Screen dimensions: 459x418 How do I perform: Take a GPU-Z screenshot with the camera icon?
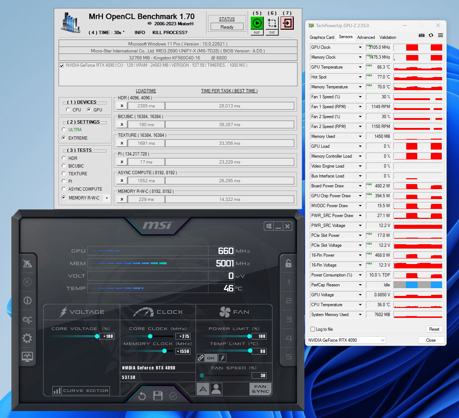coord(422,35)
